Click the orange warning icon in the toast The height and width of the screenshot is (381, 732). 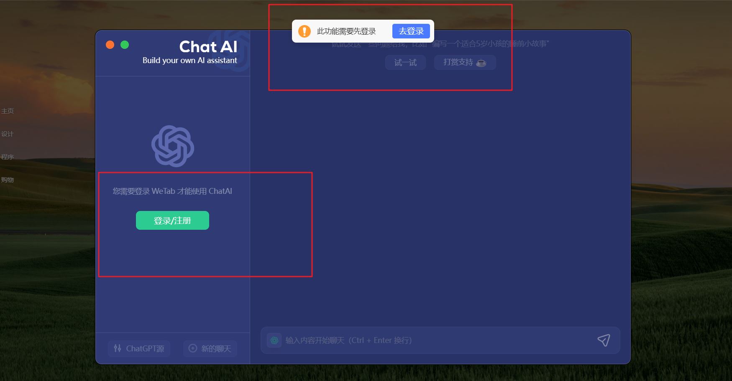(305, 31)
